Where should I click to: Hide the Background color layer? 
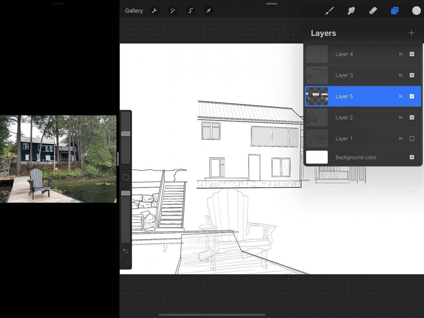[x=412, y=157]
